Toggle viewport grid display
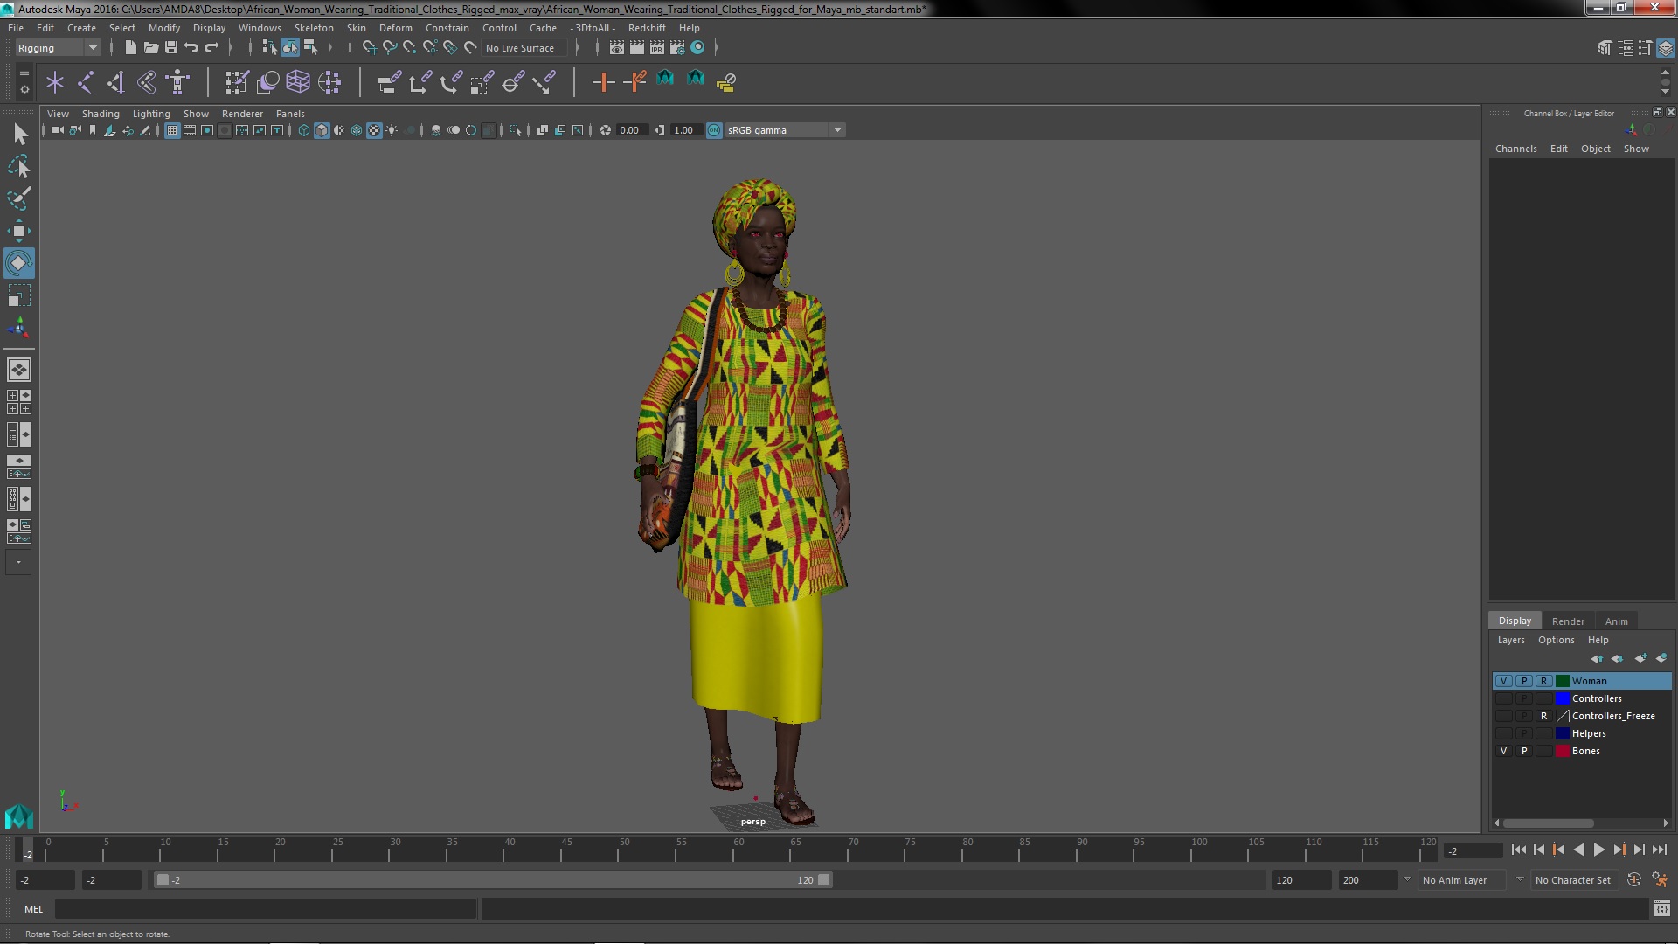1678x944 pixels. click(x=172, y=130)
